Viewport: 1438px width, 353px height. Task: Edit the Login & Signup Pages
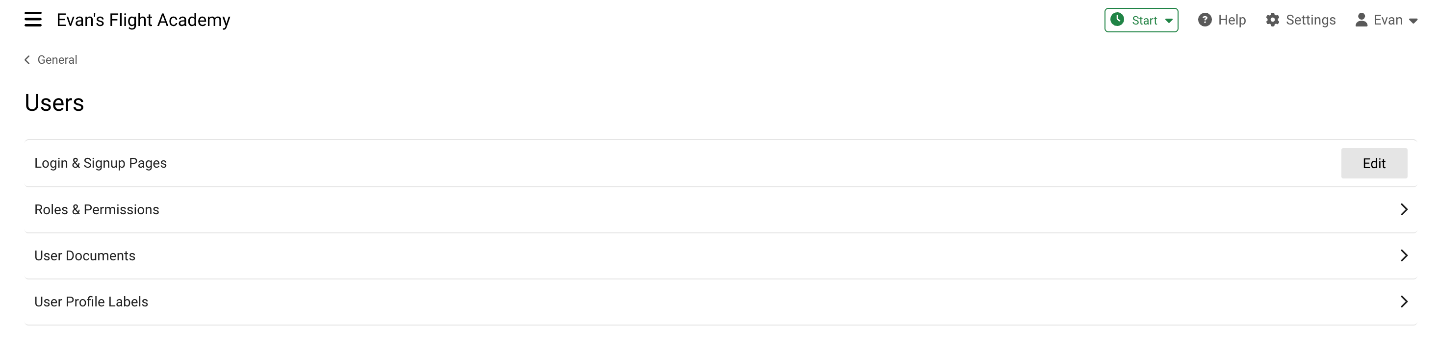1374,163
